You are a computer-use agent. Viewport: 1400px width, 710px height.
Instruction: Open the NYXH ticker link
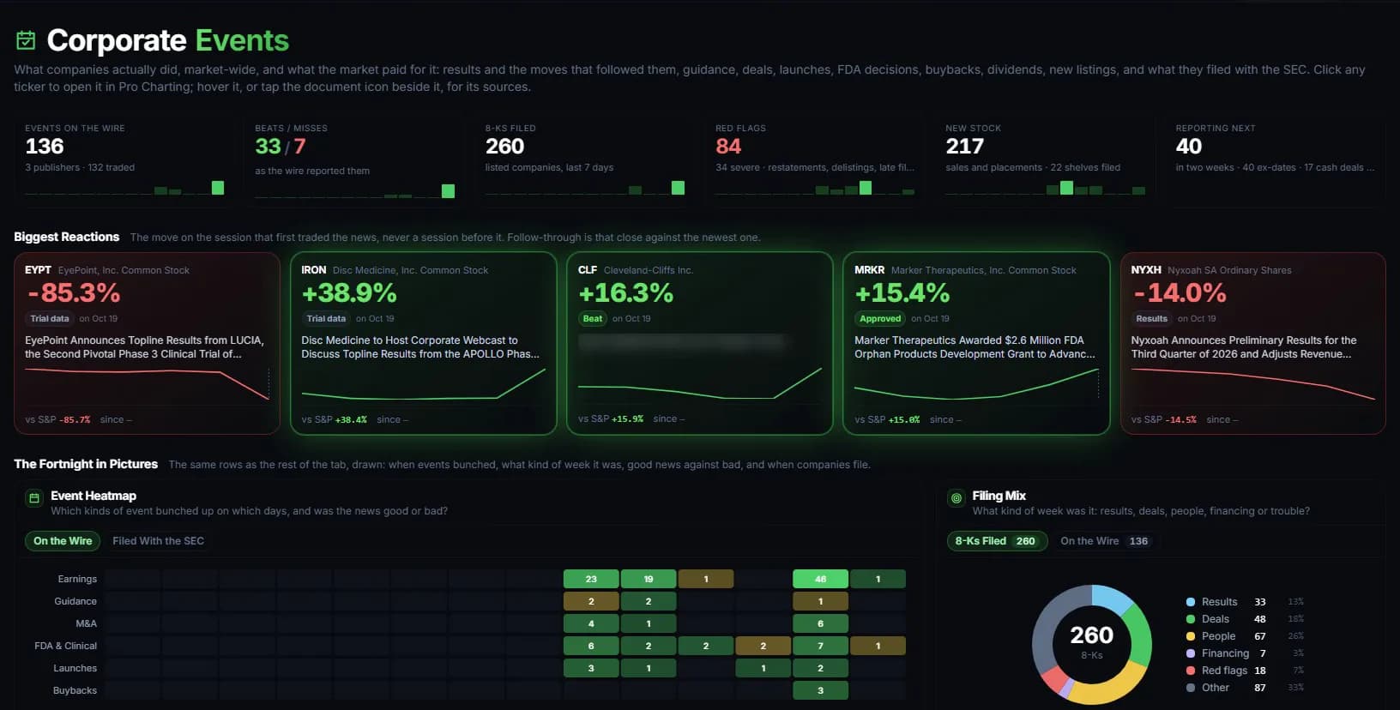(x=1146, y=270)
